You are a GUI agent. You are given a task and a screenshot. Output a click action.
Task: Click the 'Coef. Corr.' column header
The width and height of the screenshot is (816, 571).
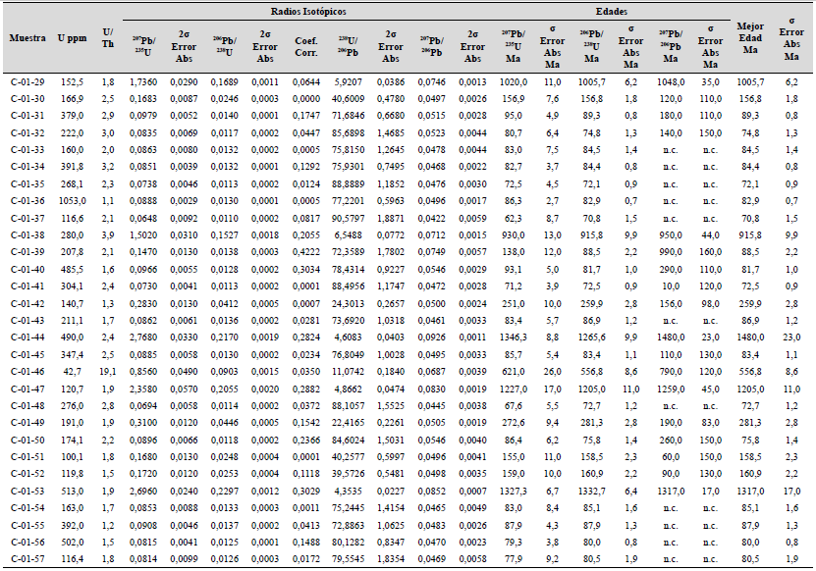coord(305,45)
